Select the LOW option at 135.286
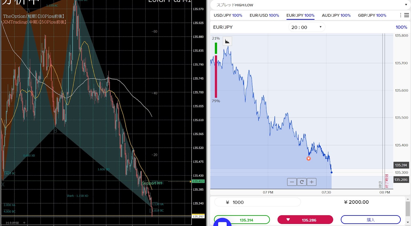Image resolution: width=411 pixels, height=226 pixels. point(305,220)
